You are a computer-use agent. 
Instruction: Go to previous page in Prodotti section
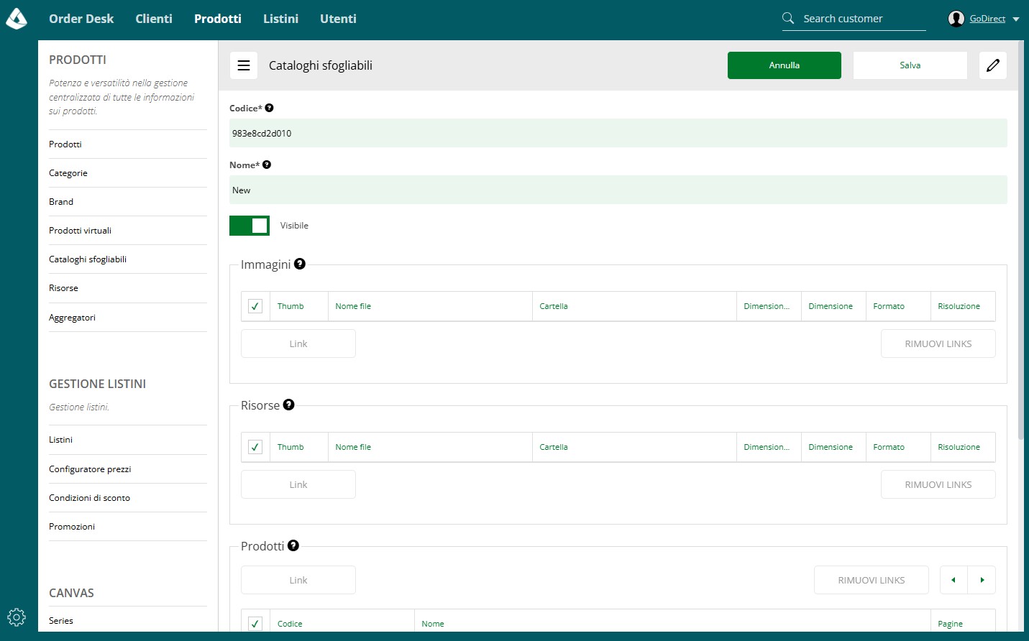tap(953, 580)
